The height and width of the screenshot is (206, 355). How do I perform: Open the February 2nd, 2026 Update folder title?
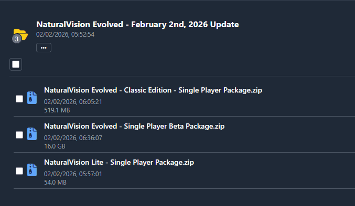pos(137,25)
